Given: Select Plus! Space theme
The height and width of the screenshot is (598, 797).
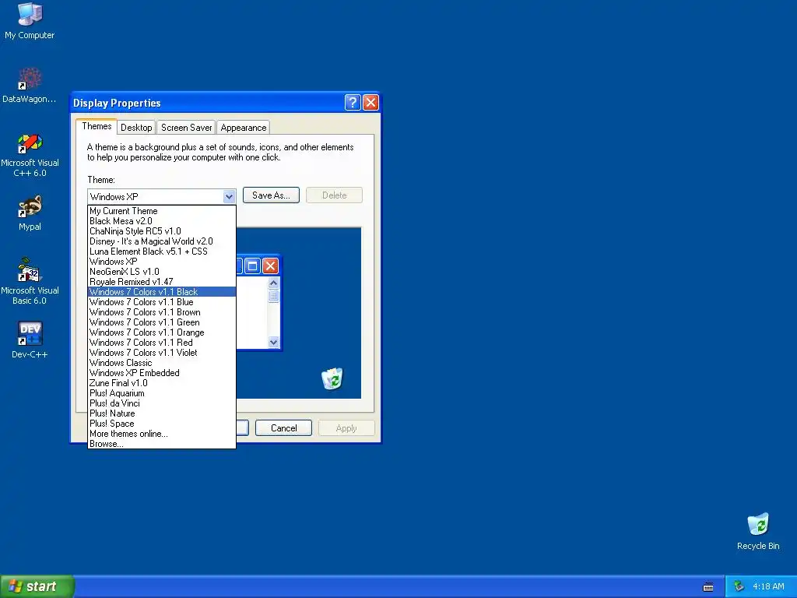Looking at the screenshot, I should point(162,424).
